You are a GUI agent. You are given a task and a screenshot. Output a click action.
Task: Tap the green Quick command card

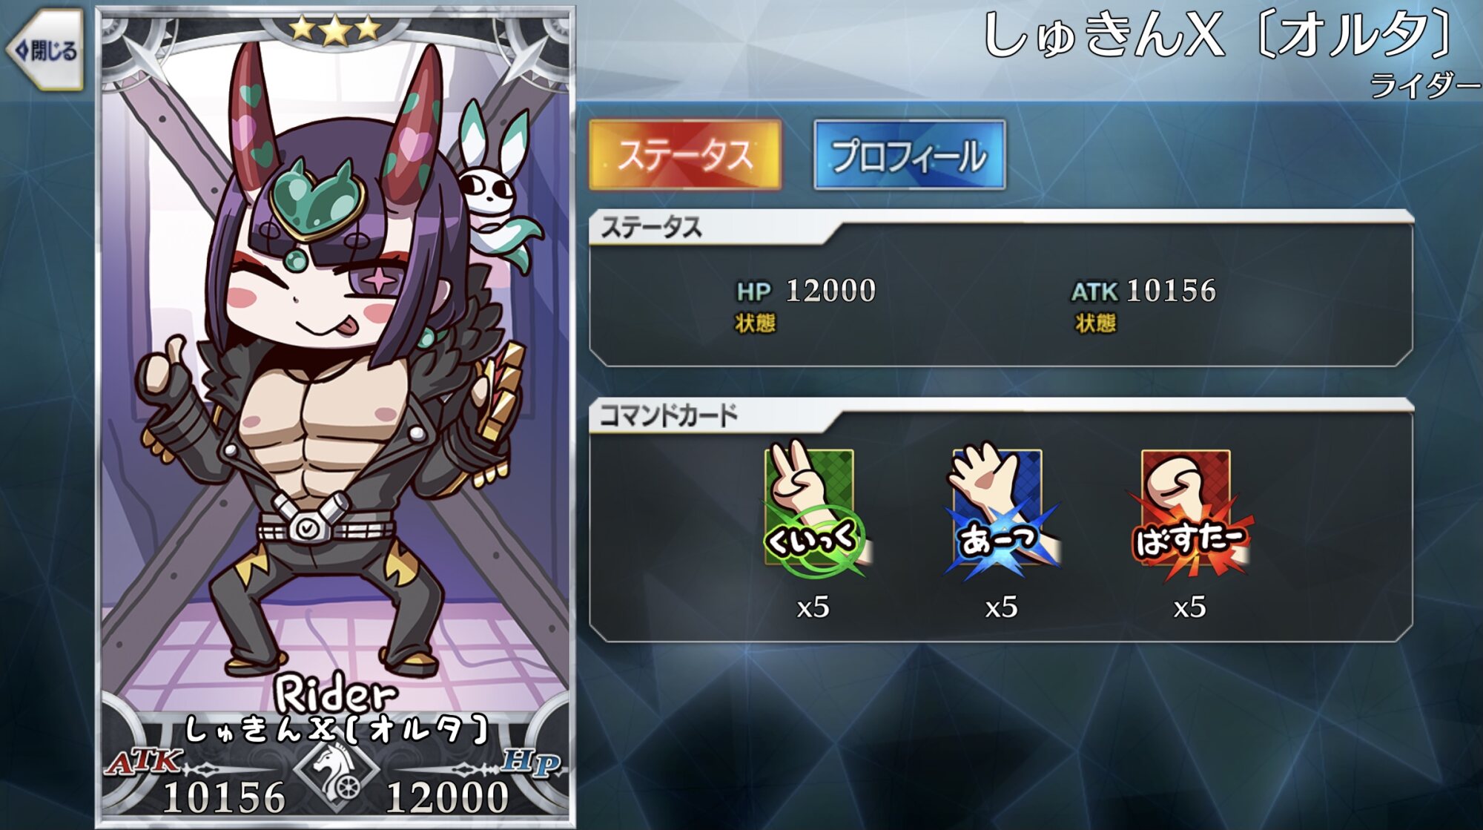click(x=813, y=510)
